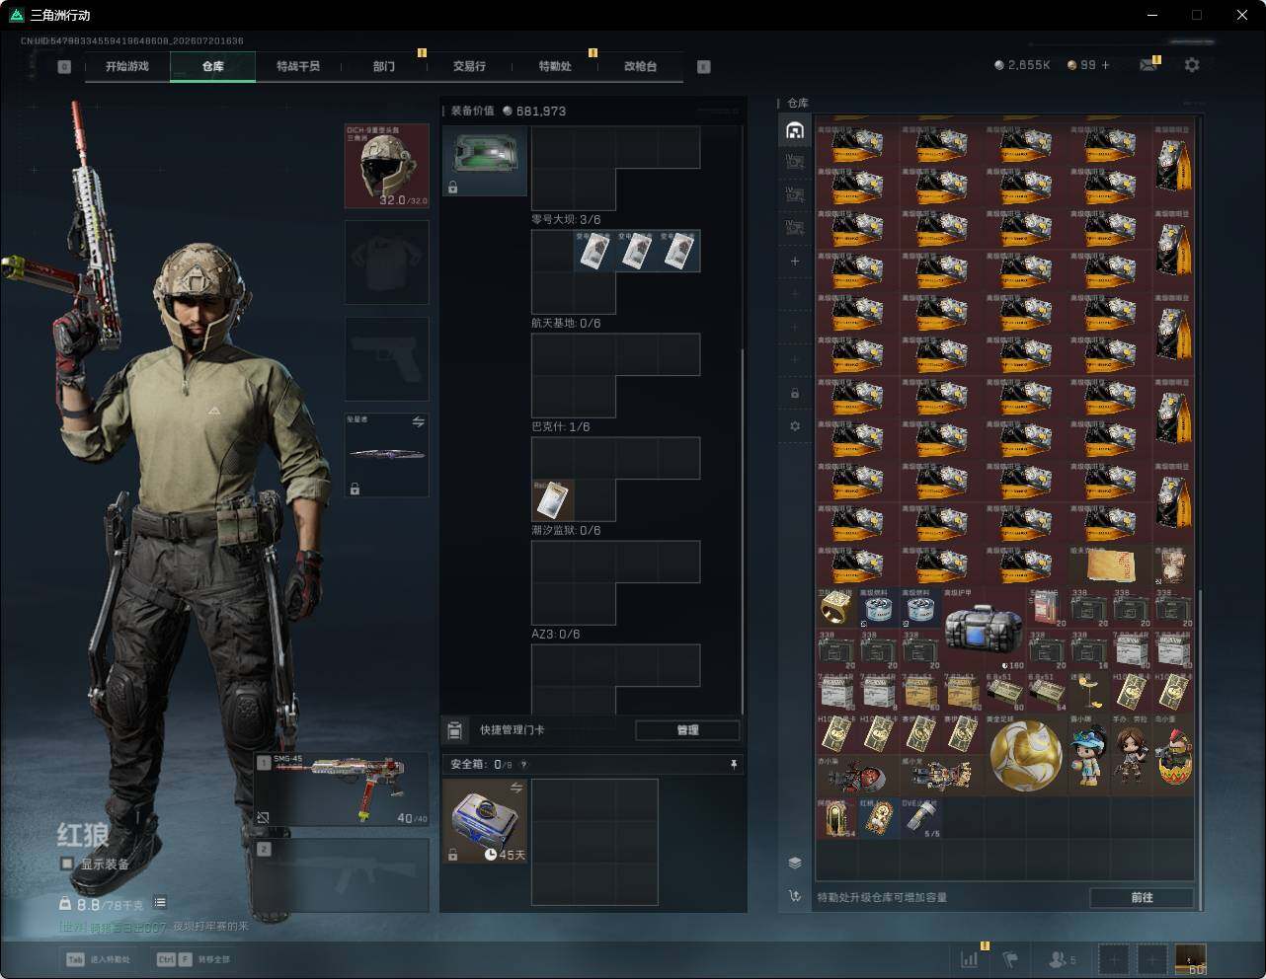Click the first 零号大坝 keycard

[x=594, y=251]
